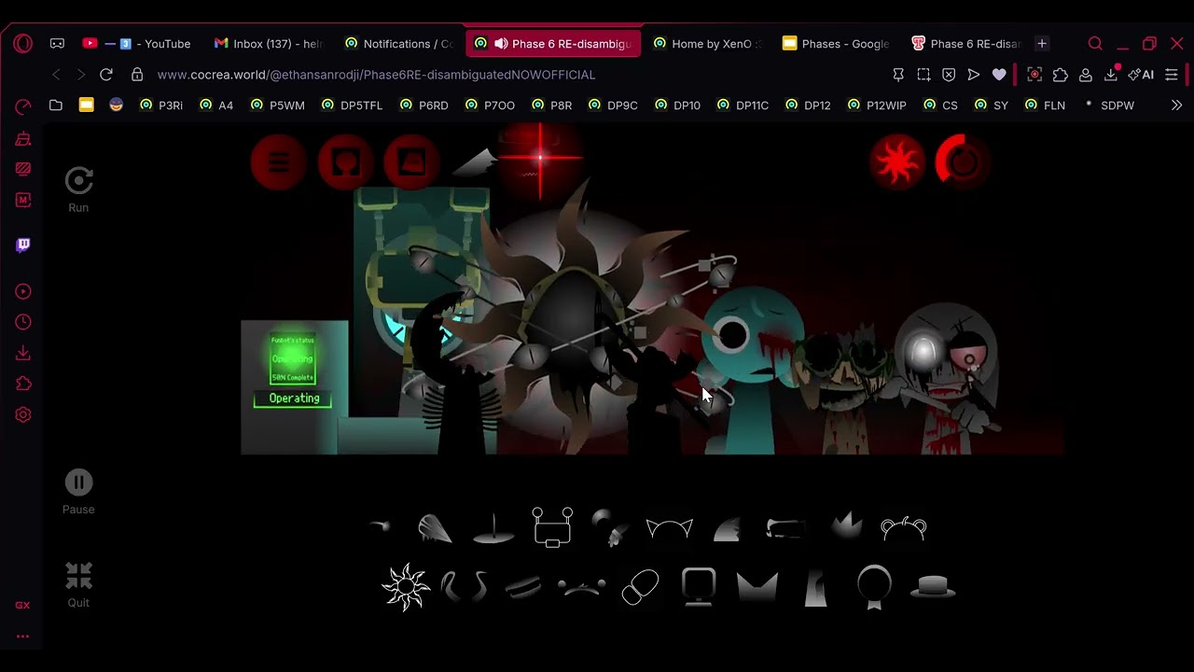This screenshot has height=672, width=1194.
Task: Click the Run button
Action: [78, 190]
